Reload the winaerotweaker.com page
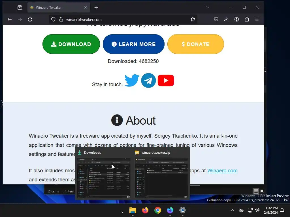290x217 pixels. click(x=30, y=19)
